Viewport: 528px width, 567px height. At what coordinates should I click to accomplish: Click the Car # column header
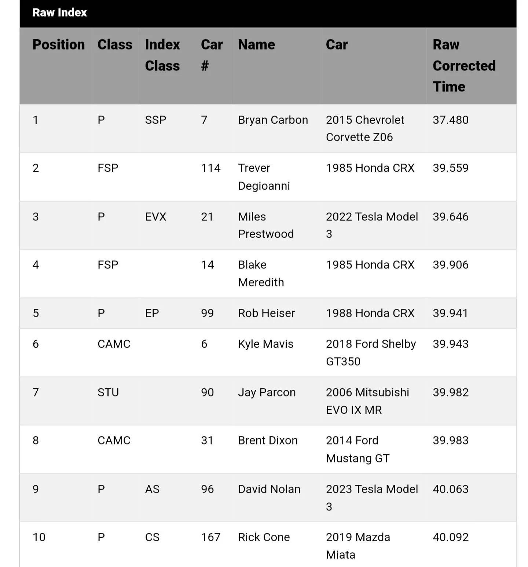(x=212, y=55)
